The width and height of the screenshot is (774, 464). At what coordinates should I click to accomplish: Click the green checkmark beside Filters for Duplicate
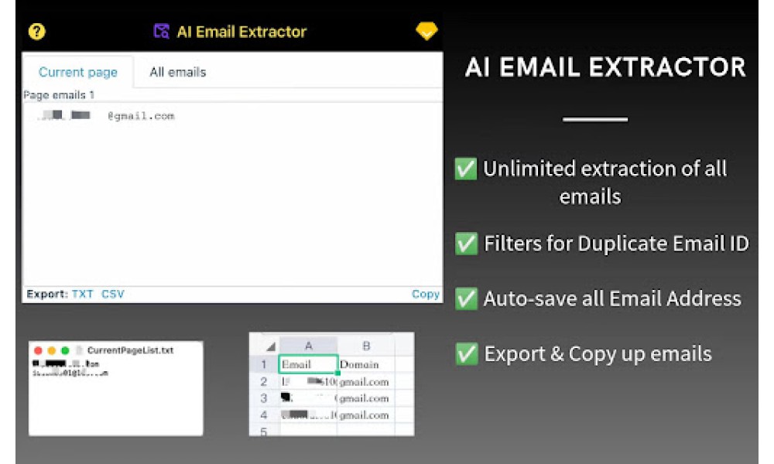click(x=465, y=244)
